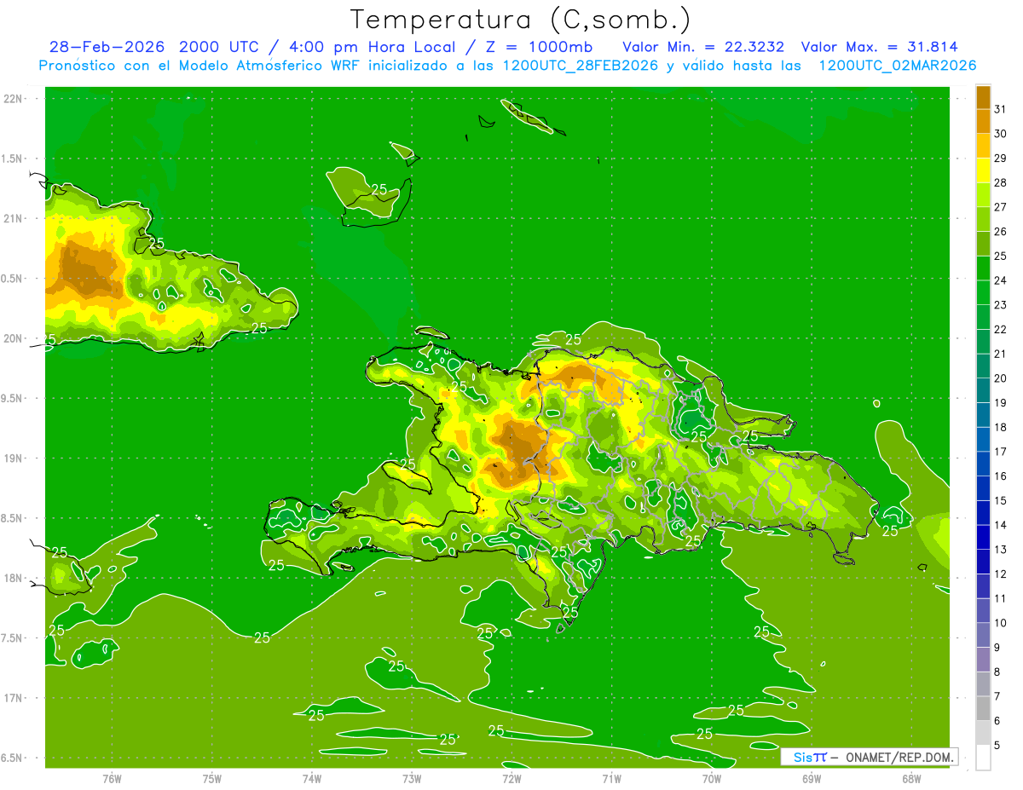The width and height of the screenshot is (1023, 790).
Task: Click the '6.5N' latitude label
Action: [x=13, y=758]
